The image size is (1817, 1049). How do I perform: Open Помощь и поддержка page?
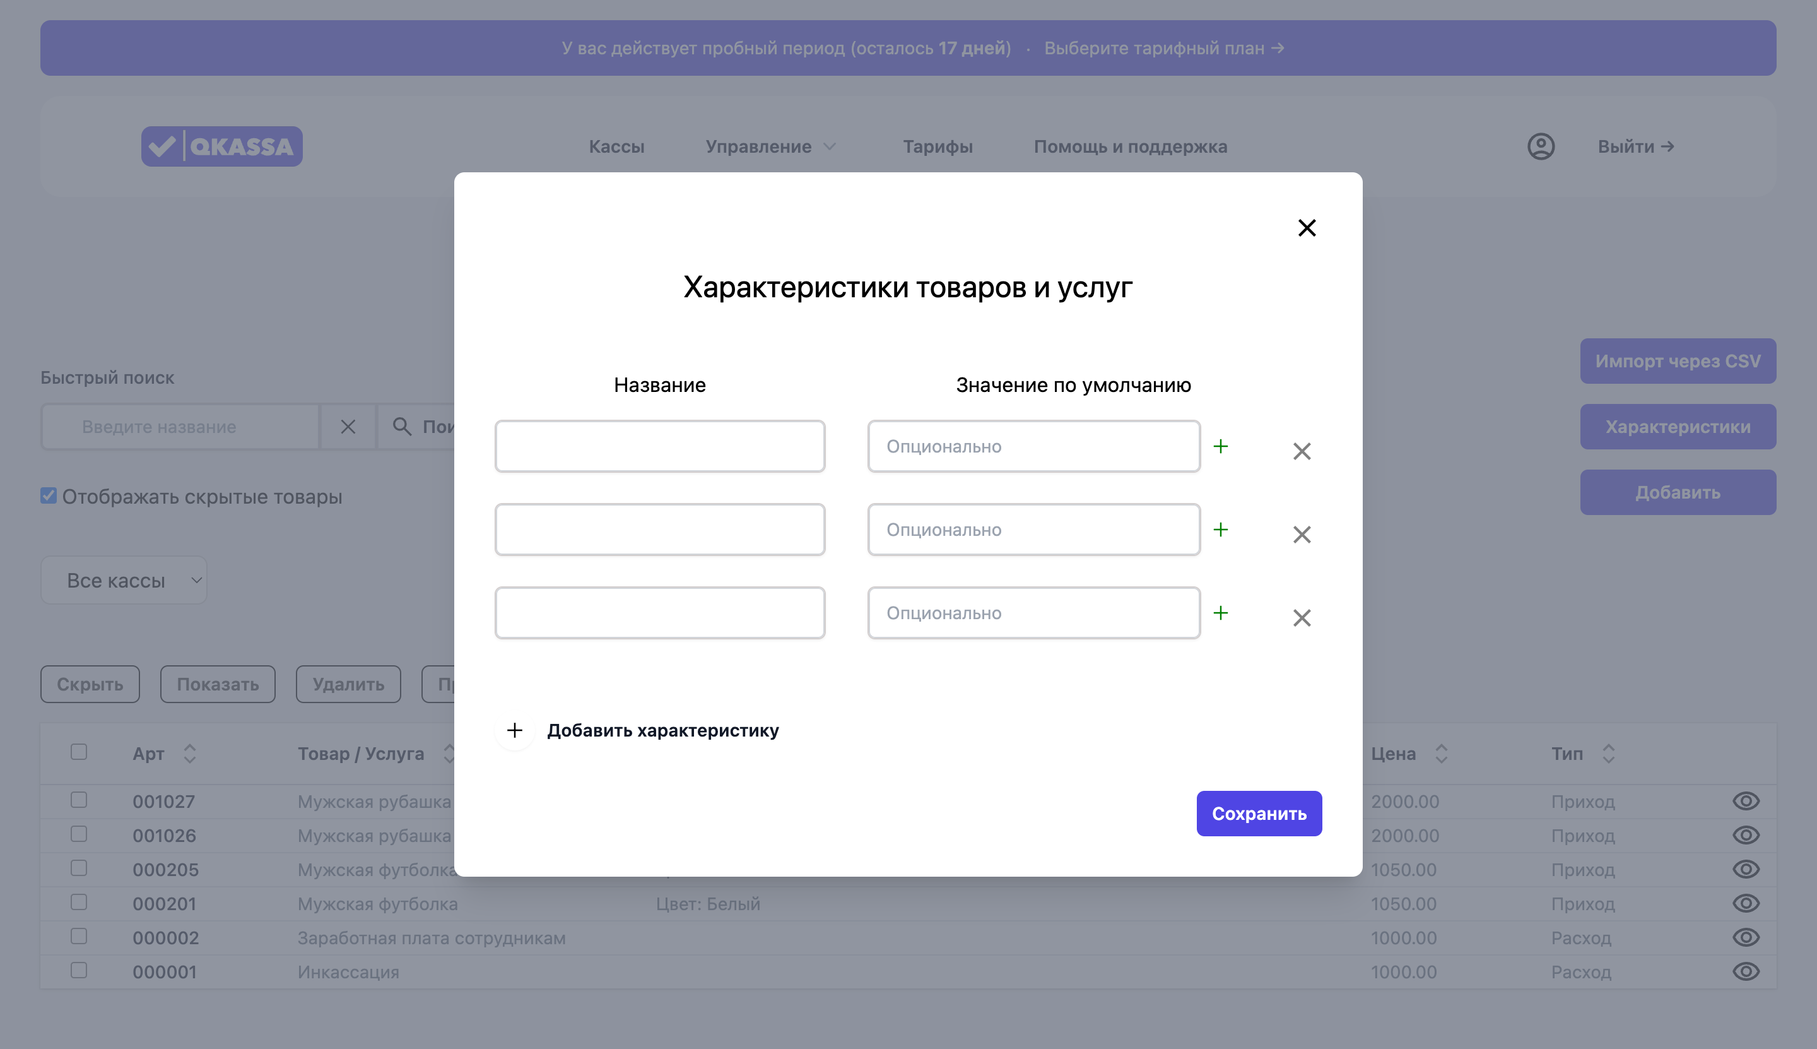(1130, 146)
